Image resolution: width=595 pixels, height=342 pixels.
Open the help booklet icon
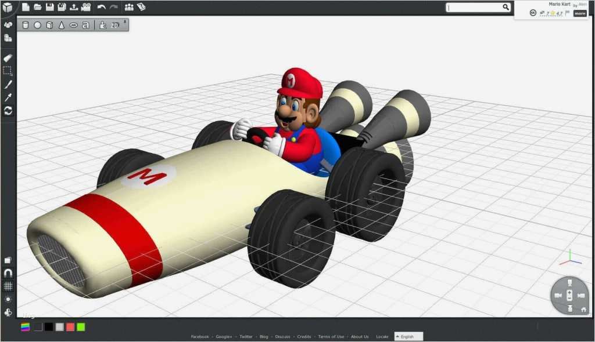pyautogui.click(x=141, y=7)
